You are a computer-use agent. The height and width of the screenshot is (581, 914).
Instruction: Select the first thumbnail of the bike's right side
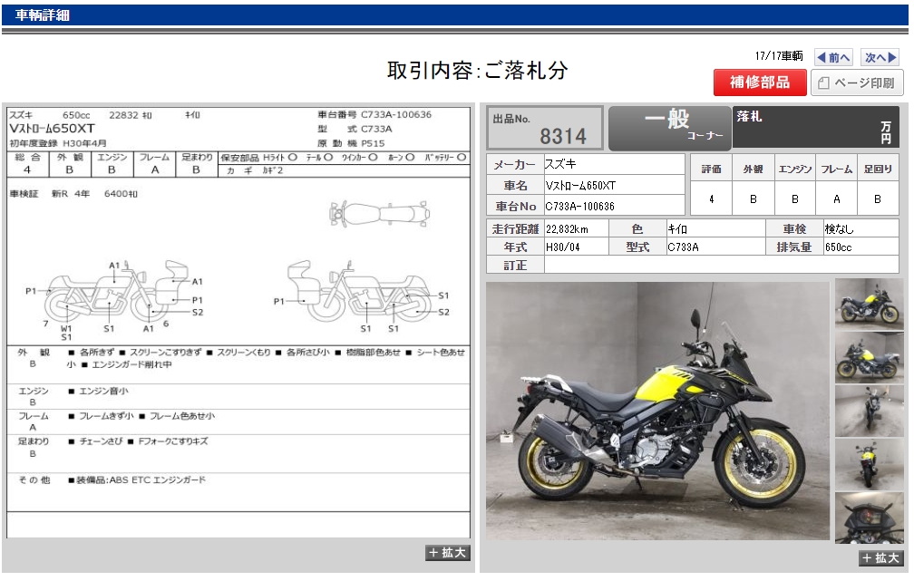[x=869, y=303]
